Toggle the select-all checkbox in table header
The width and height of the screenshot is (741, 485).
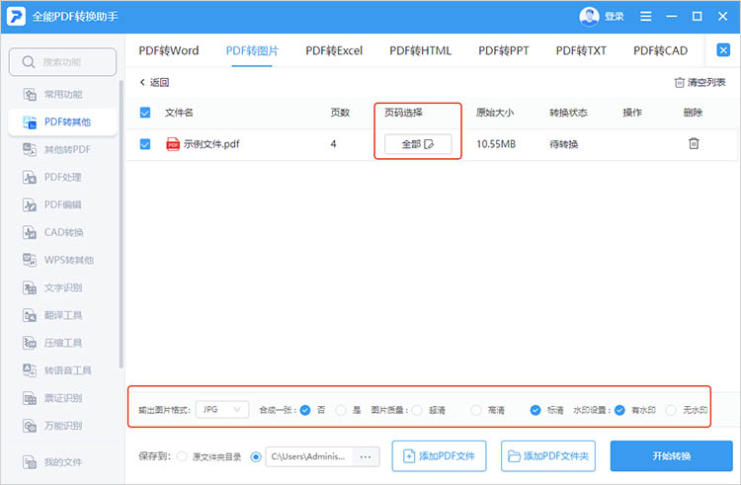[x=145, y=113]
